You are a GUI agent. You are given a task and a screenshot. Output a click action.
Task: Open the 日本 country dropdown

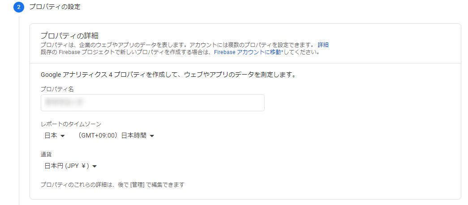54,136
